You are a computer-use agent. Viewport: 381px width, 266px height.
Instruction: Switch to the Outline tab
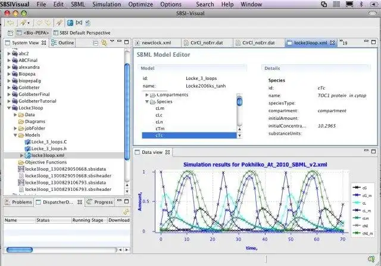(63, 43)
